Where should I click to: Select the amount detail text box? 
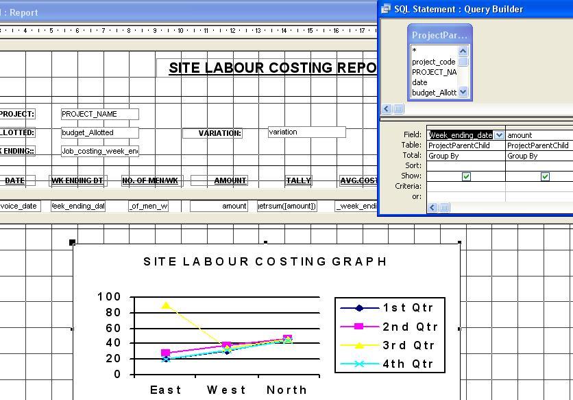click(219, 206)
